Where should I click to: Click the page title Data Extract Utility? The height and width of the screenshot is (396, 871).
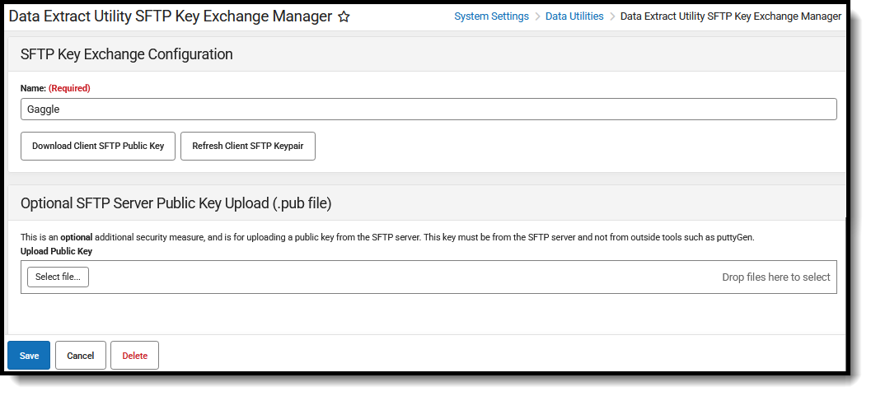coord(170,16)
